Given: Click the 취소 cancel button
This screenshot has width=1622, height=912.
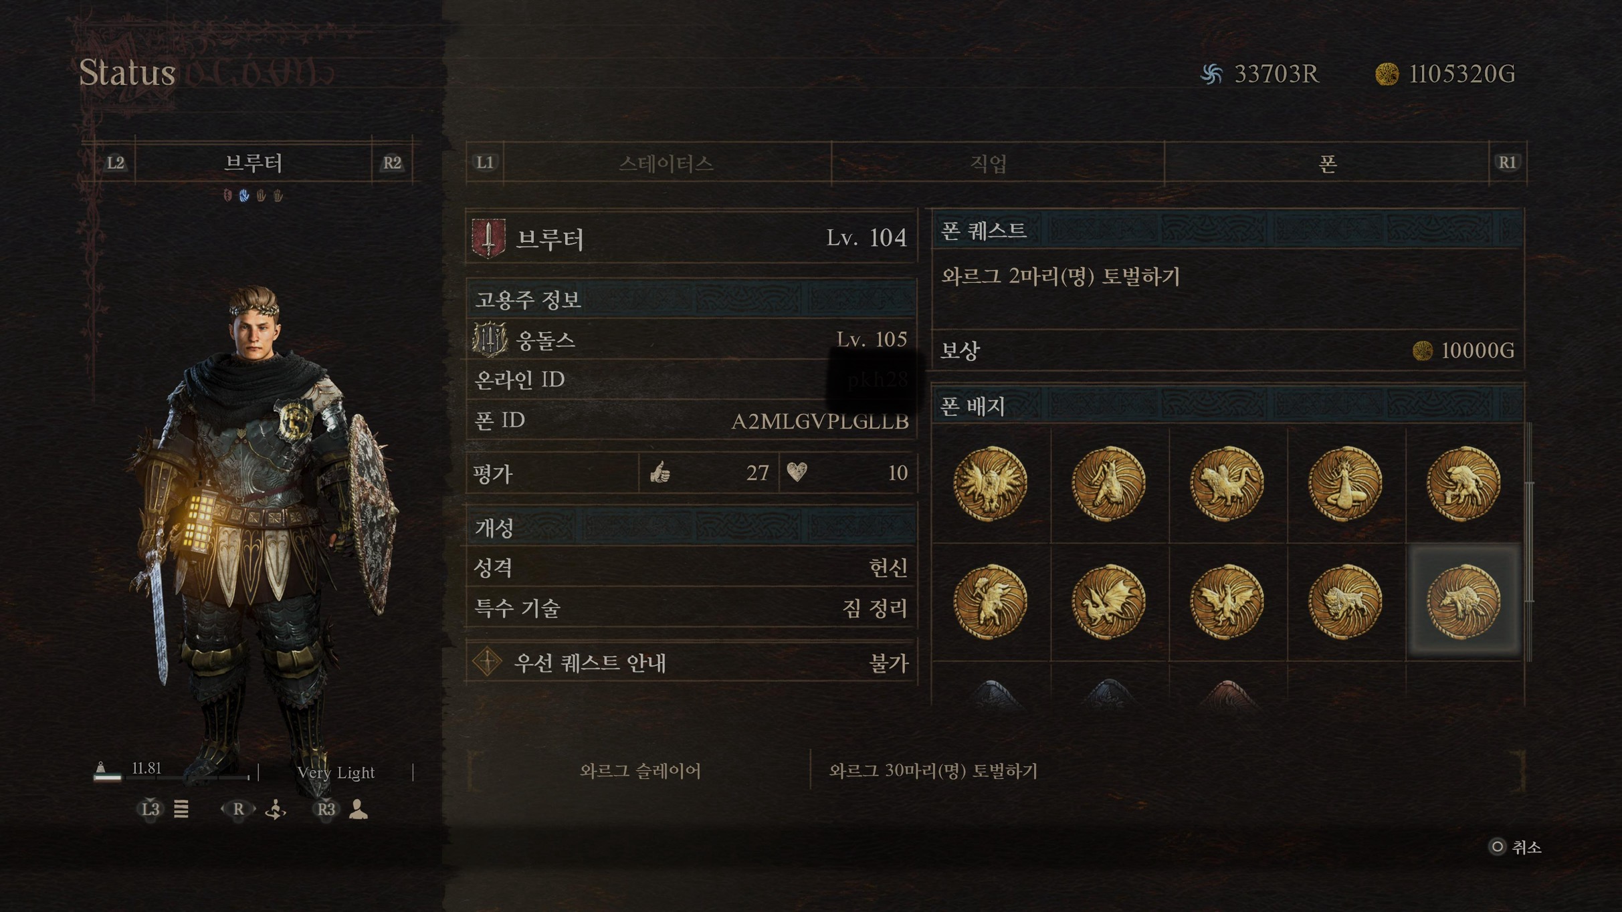Looking at the screenshot, I should point(1516,847).
